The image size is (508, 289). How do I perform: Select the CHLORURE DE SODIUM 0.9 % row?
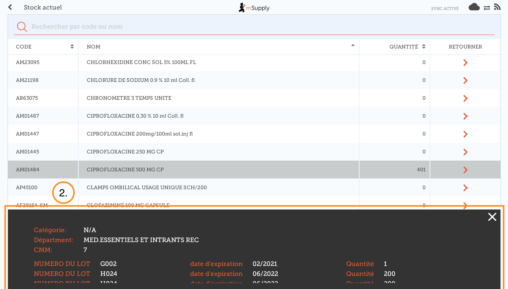219,80
